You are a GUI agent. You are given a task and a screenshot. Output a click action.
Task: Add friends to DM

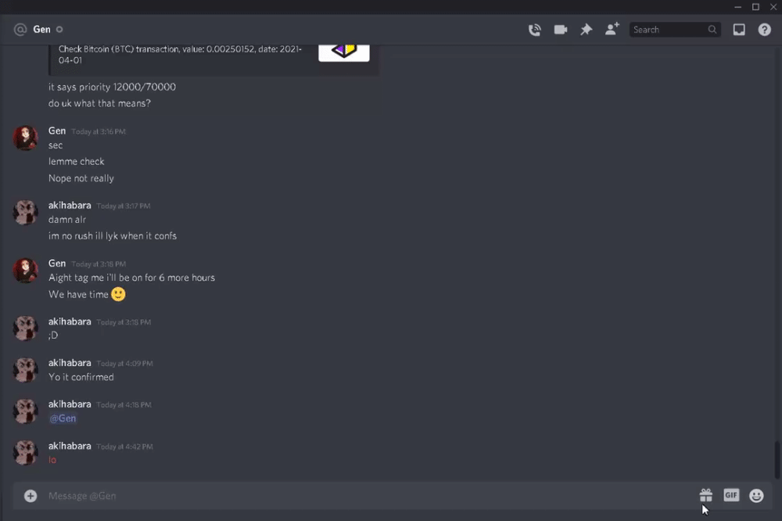click(x=612, y=29)
